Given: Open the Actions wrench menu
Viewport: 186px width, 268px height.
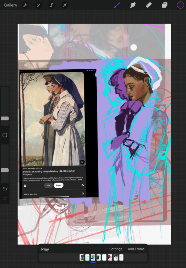Looking at the screenshot, I should click(x=25, y=5).
